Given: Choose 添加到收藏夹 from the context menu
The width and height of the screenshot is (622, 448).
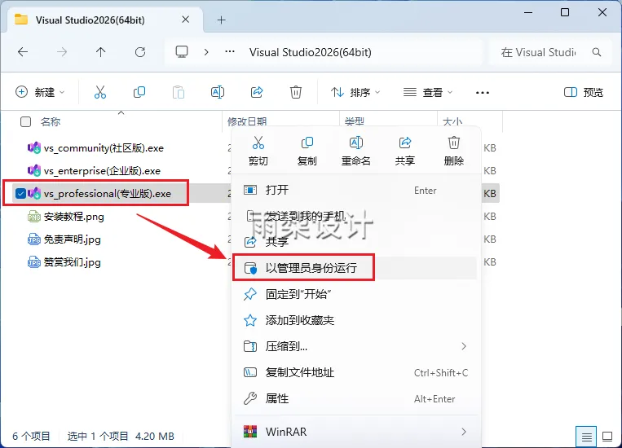Looking at the screenshot, I should coord(355,320).
